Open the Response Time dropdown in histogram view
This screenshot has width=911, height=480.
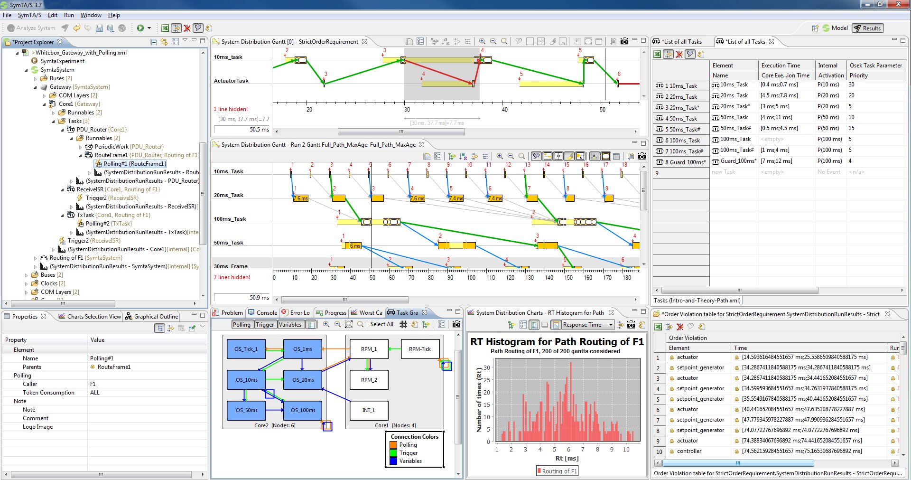tap(610, 325)
